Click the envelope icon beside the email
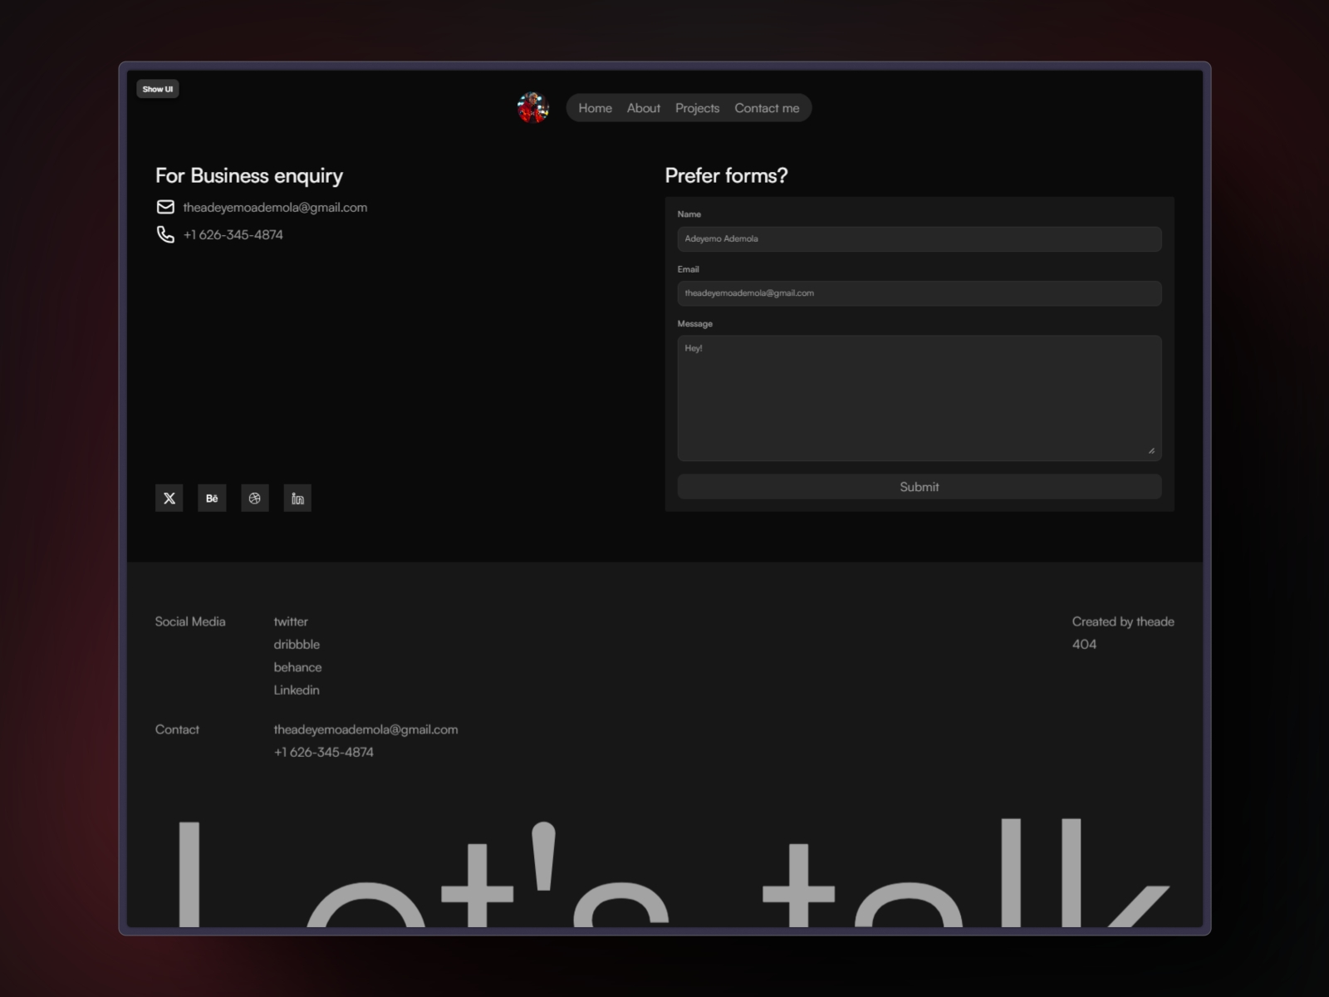 pyautogui.click(x=165, y=207)
